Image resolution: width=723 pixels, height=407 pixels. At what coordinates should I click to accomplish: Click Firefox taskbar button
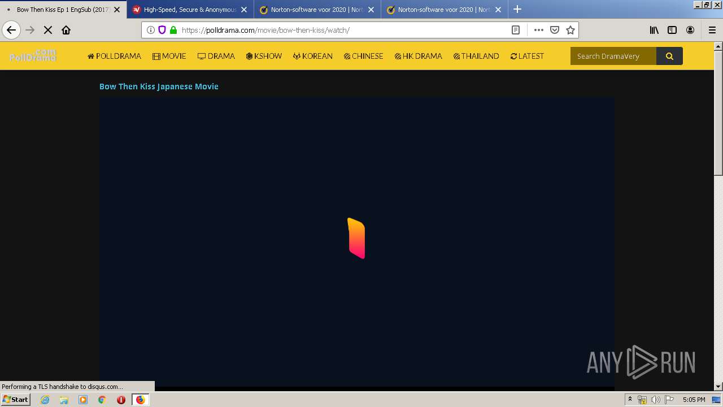click(140, 400)
